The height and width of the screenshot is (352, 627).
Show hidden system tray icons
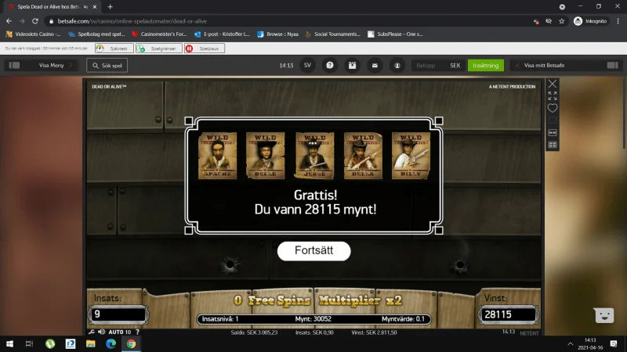[571, 343]
